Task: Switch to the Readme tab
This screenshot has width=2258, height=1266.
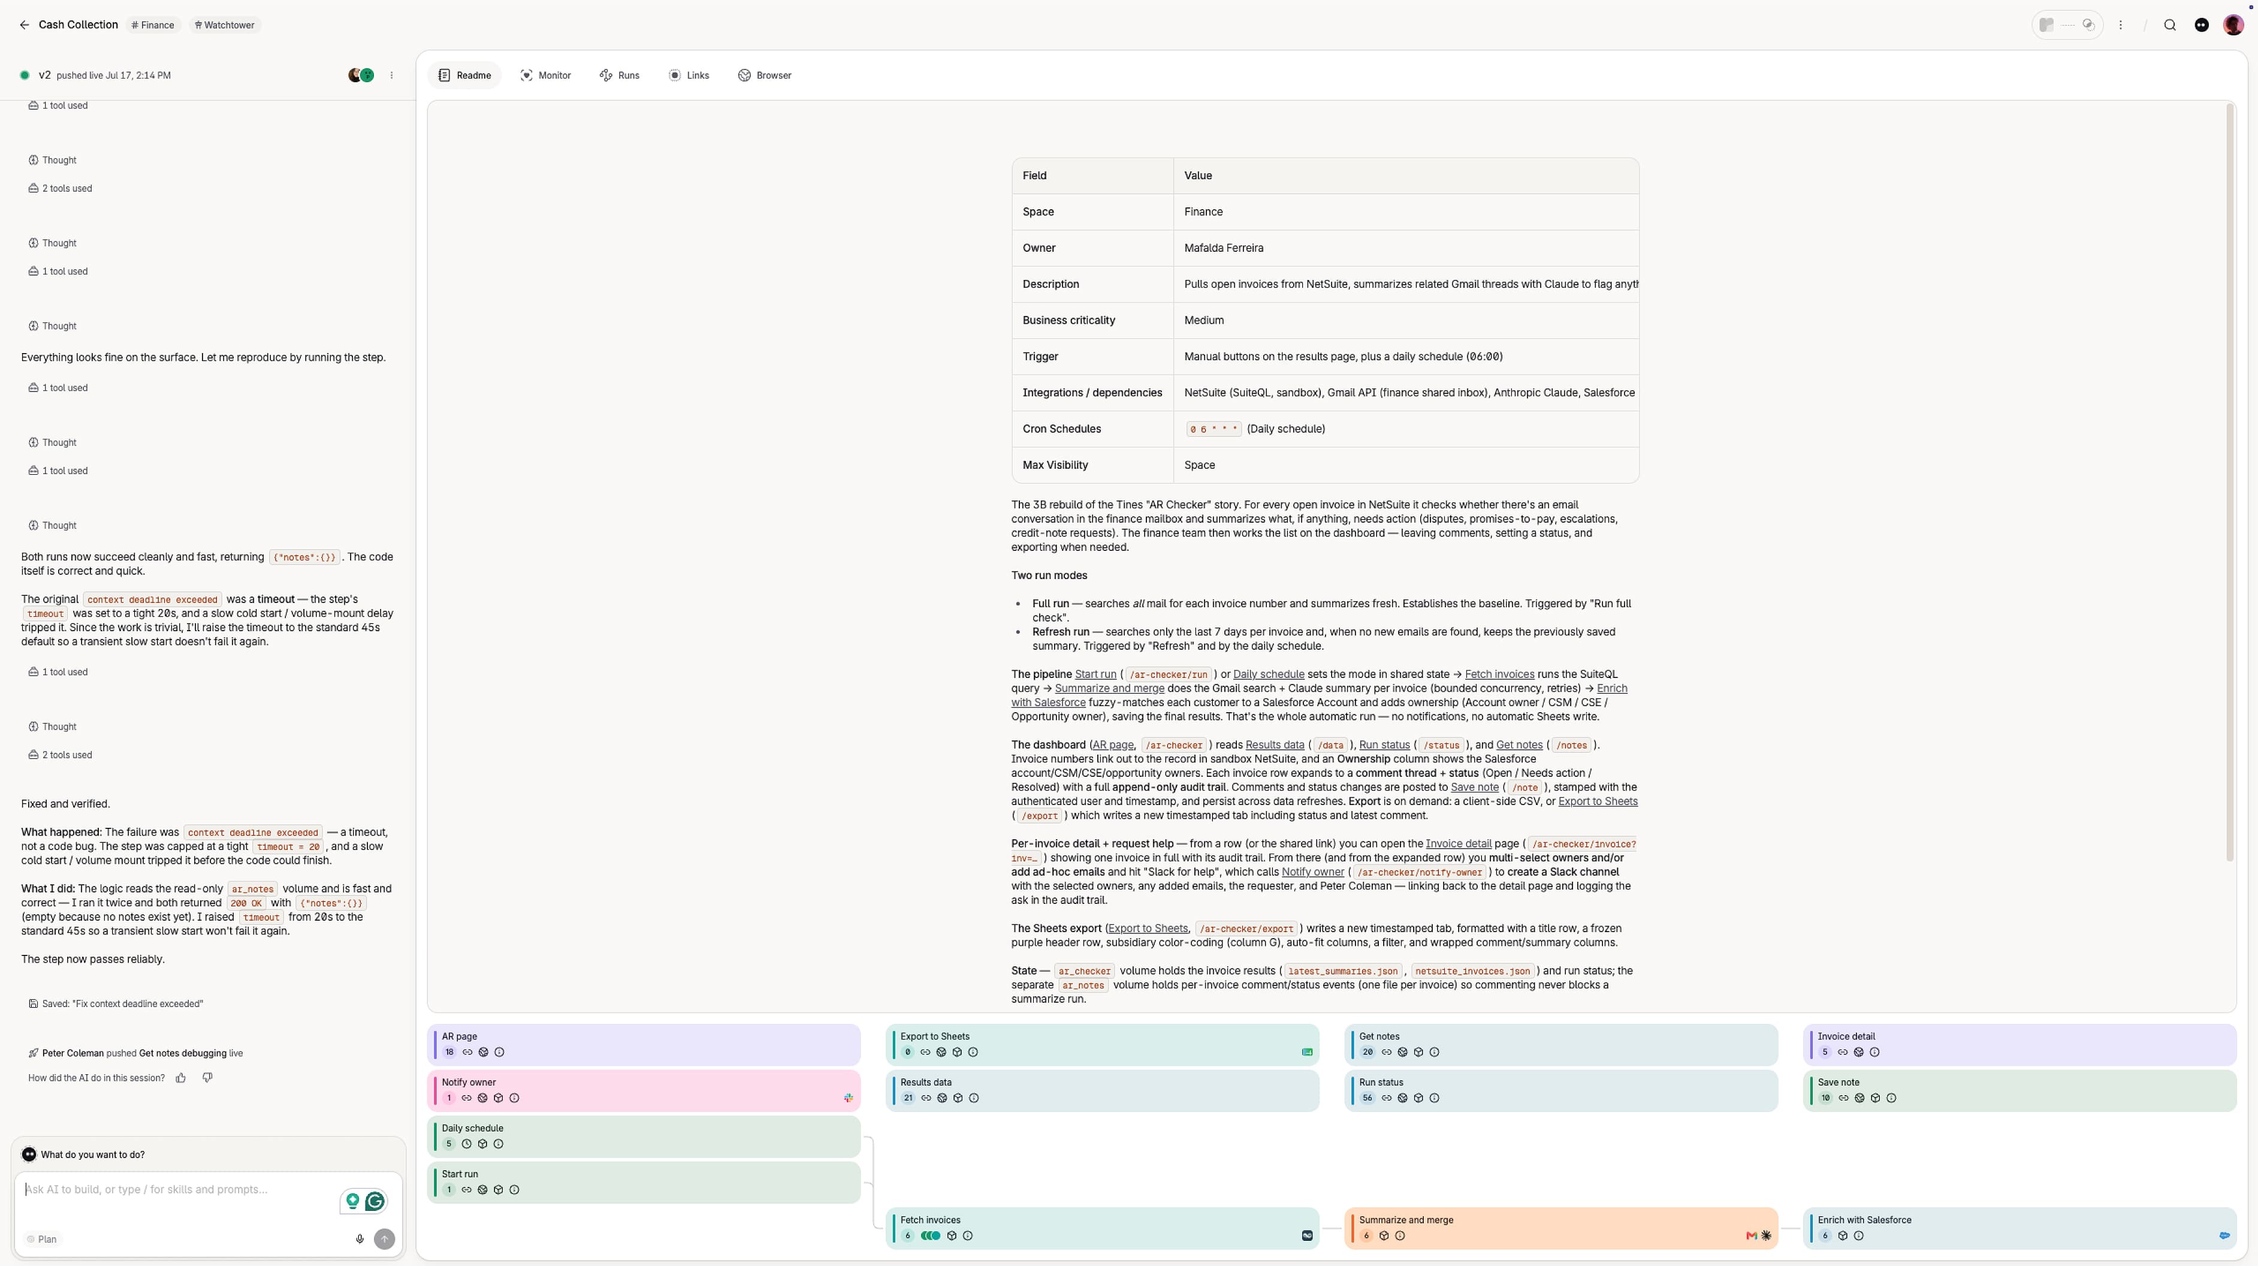Action: coord(464,76)
